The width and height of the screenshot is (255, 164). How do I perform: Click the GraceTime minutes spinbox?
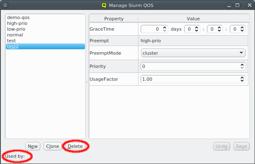pyautogui.click(x=215, y=29)
